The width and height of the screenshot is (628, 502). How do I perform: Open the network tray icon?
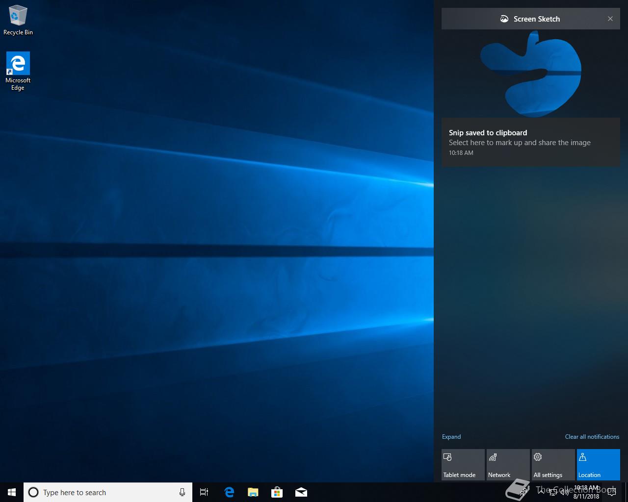(553, 492)
